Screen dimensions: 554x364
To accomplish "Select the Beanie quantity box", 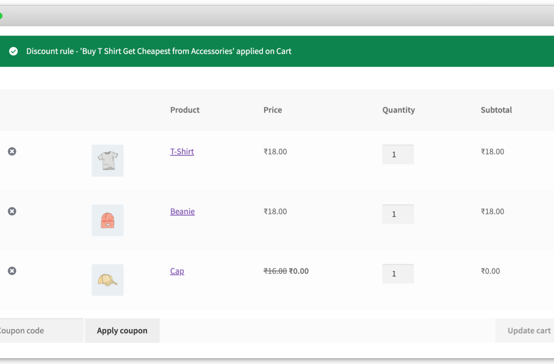I will click(x=398, y=214).
